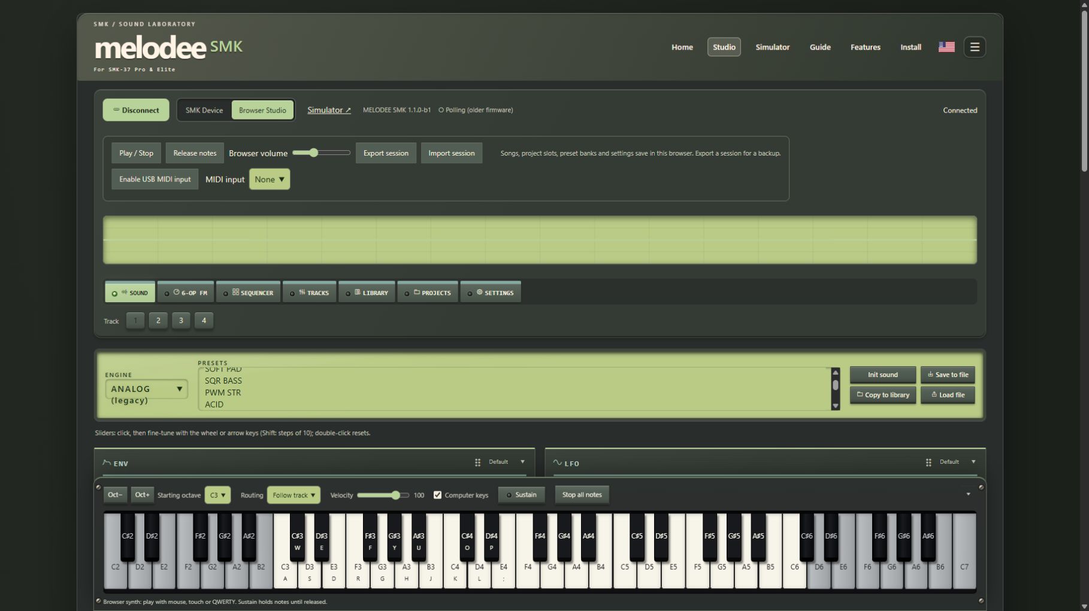Click the preset list scroll-up arrow
This screenshot has width=1089, height=611.
click(x=835, y=373)
